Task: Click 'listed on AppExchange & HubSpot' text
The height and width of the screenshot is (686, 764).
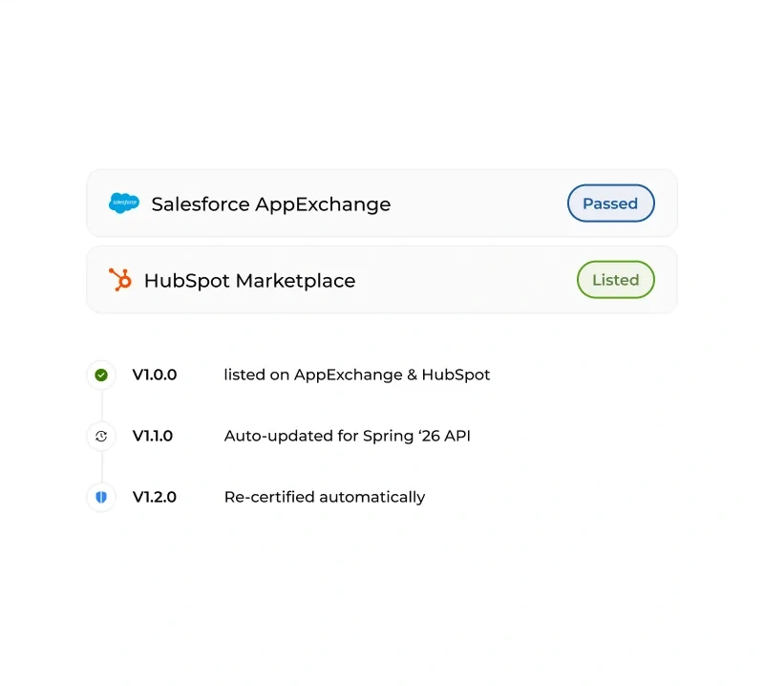Action: (x=356, y=375)
